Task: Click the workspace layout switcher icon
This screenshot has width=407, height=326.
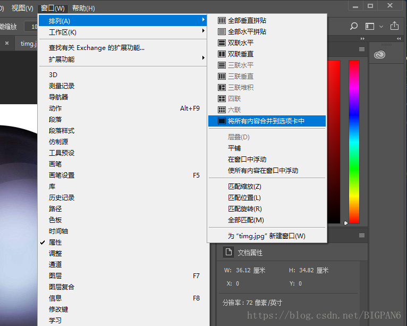Action: pyautogui.click(x=370, y=26)
